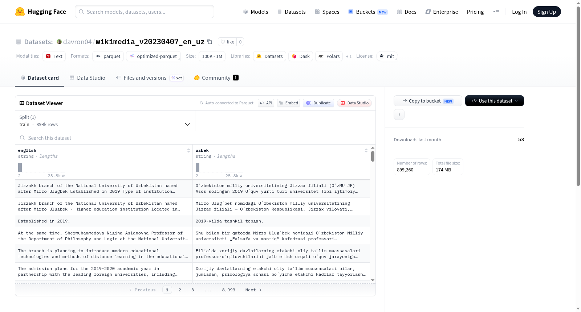Screen dimensions: 581x312
Task: Go to page 2 of the dataset
Action: click(x=180, y=290)
